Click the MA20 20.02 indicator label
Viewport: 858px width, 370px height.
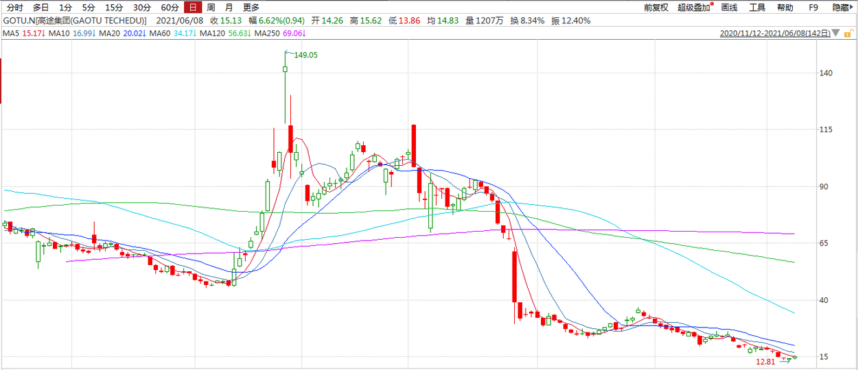pos(121,33)
